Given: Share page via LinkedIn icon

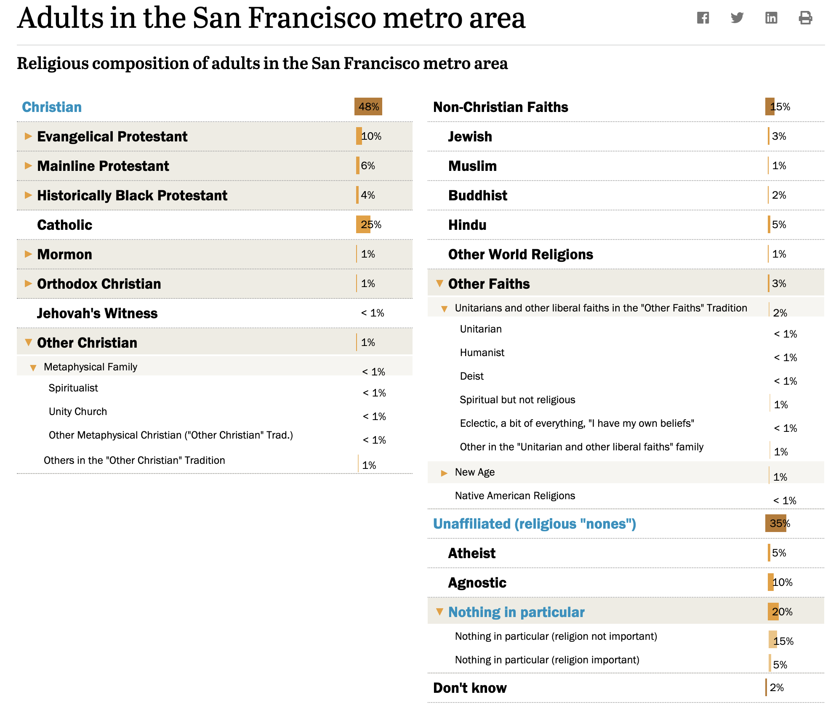Looking at the screenshot, I should point(771,18).
